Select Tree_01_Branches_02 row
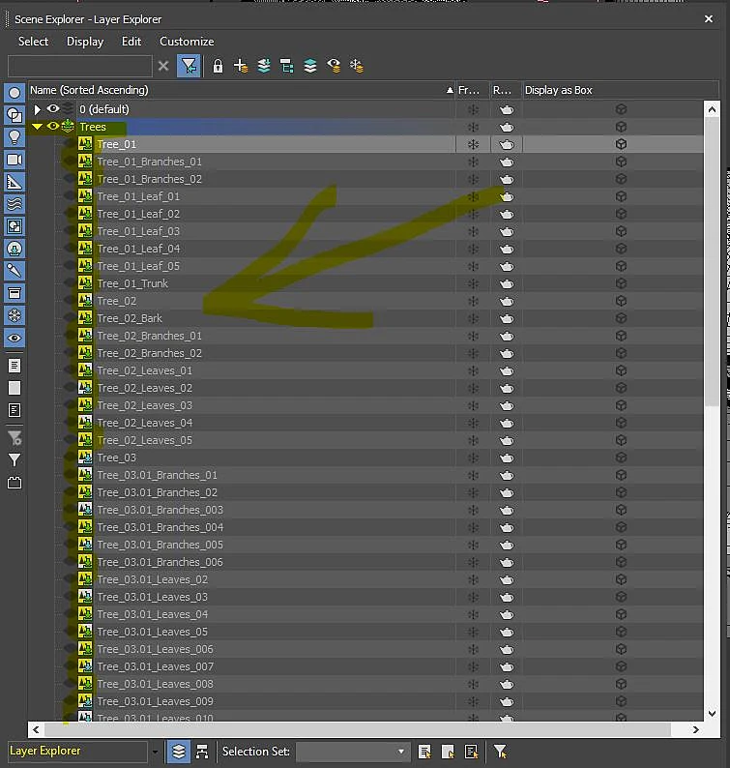This screenshot has width=730, height=768. (x=149, y=179)
